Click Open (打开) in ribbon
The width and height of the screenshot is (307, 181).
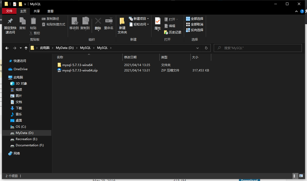(x=171, y=19)
